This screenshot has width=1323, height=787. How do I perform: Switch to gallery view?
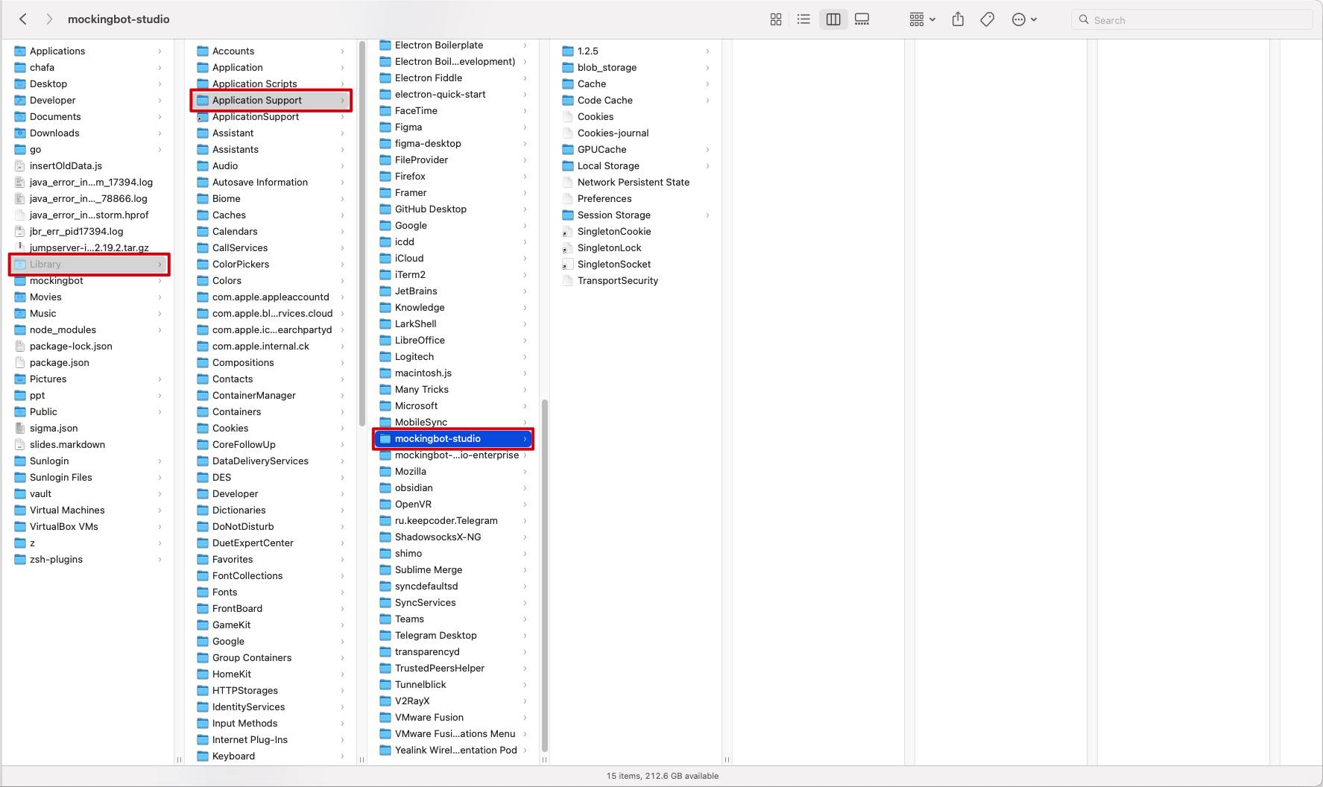(x=862, y=19)
